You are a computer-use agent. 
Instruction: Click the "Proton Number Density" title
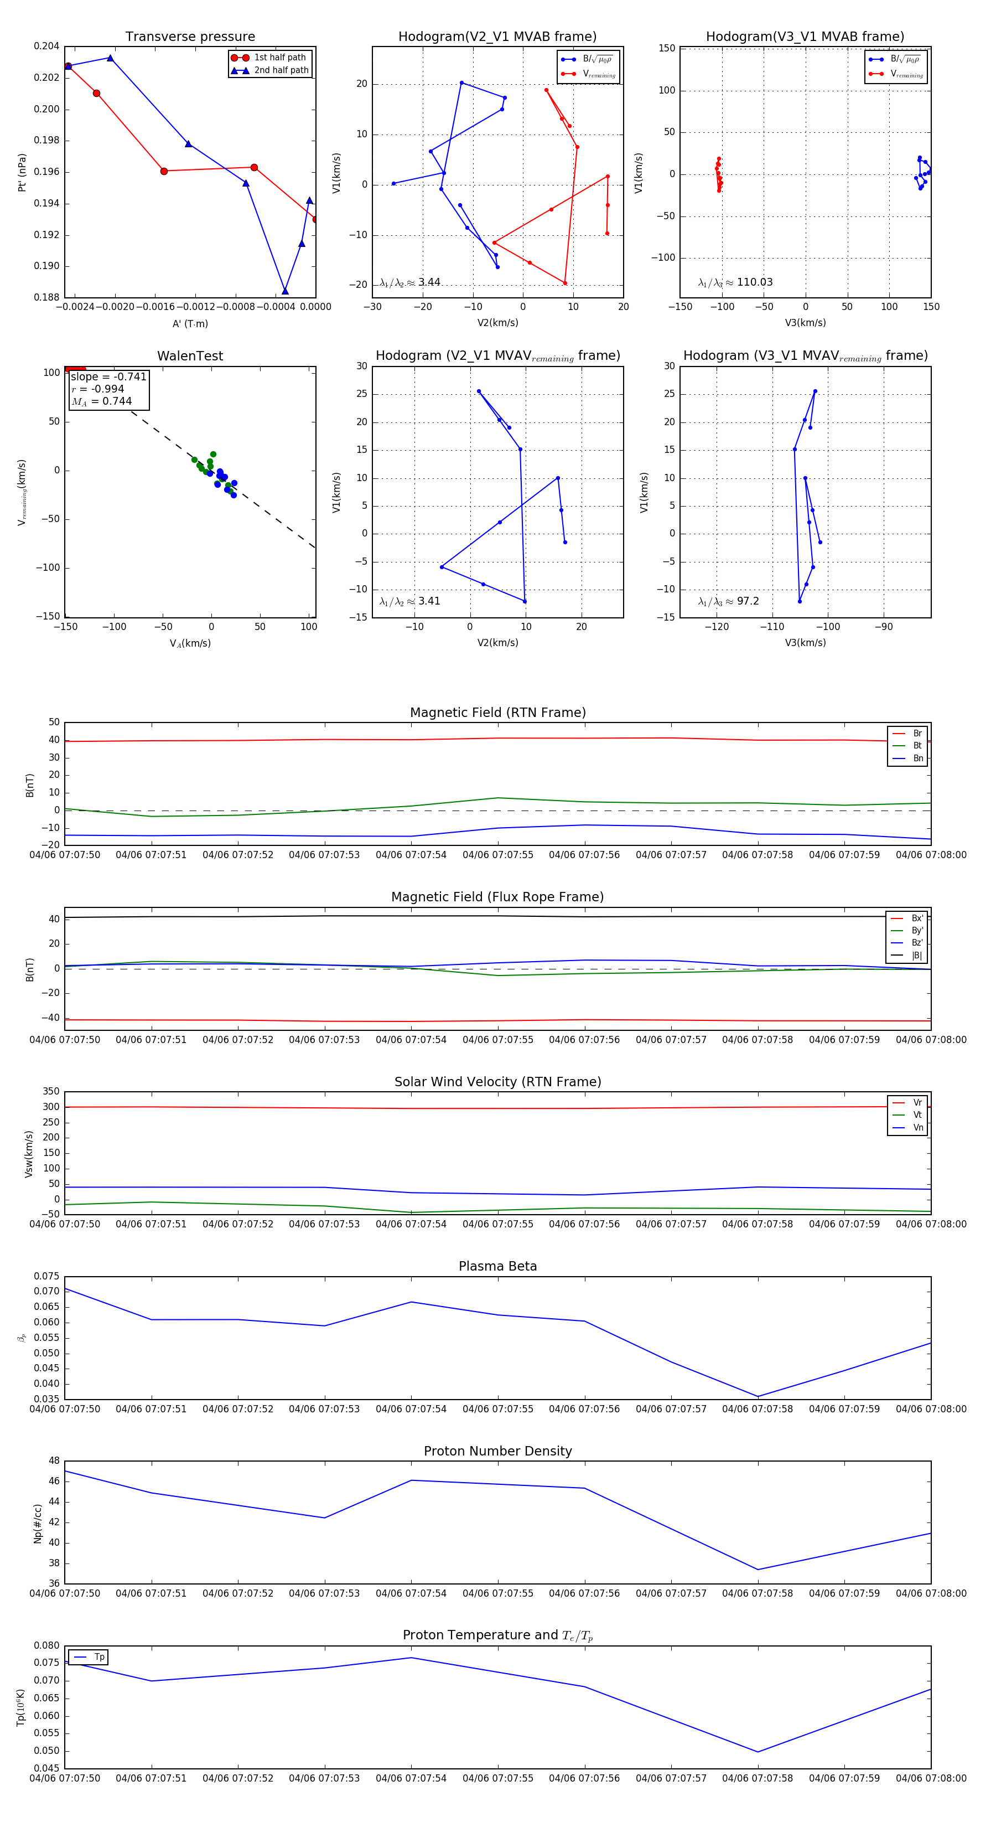[x=497, y=1451]
